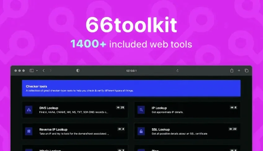
Task: Show the tab overview icon
Action: (246, 71)
